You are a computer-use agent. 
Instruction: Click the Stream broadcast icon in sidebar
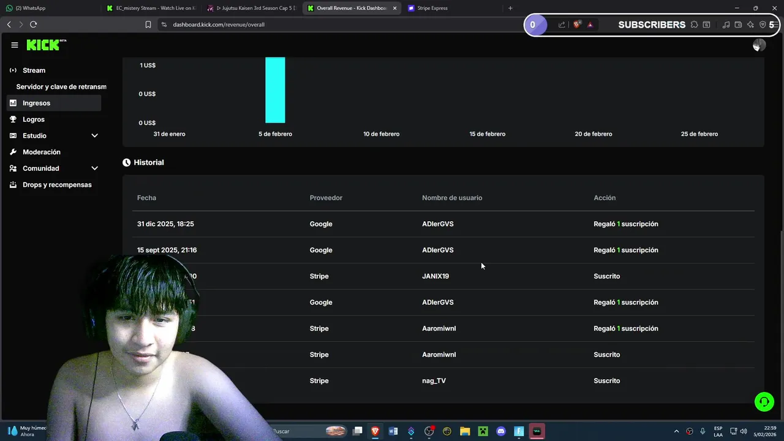pyautogui.click(x=13, y=70)
